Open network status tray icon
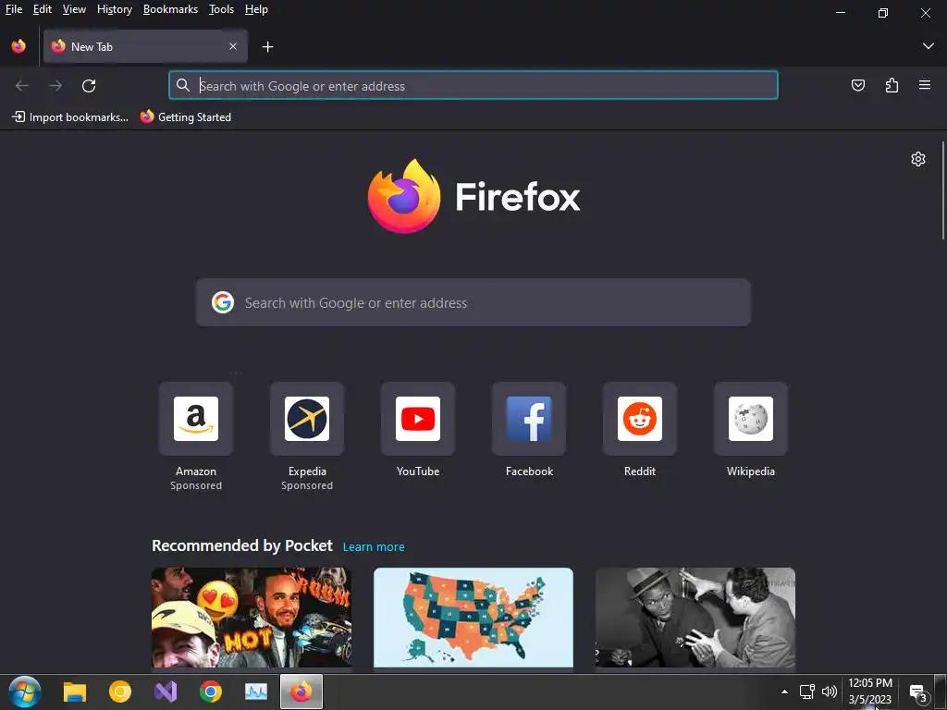Image resolution: width=947 pixels, height=710 pixels. 806,692
